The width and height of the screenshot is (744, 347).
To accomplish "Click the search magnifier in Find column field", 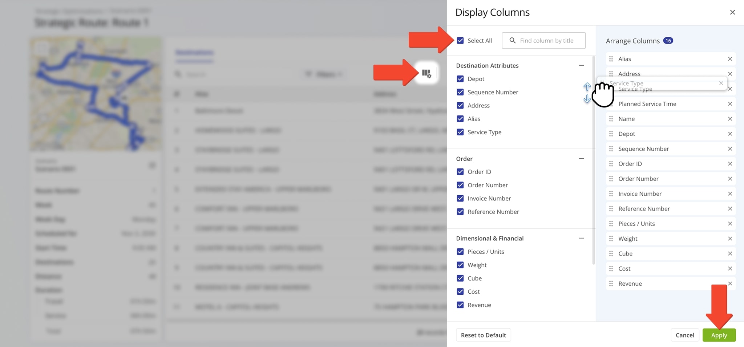I will 512,40.
